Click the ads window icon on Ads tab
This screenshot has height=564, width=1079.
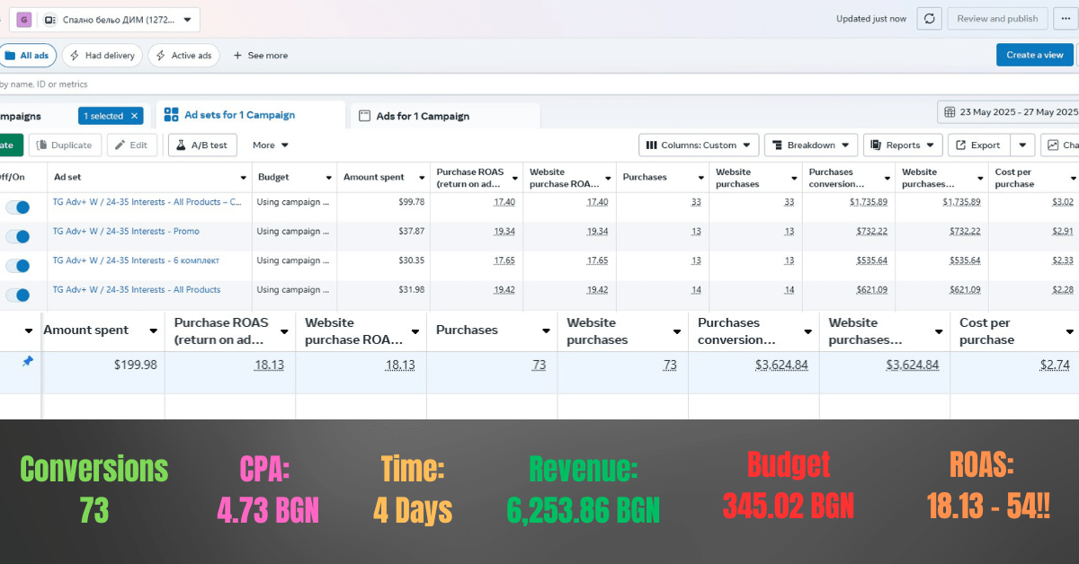(x=364, y=116)
